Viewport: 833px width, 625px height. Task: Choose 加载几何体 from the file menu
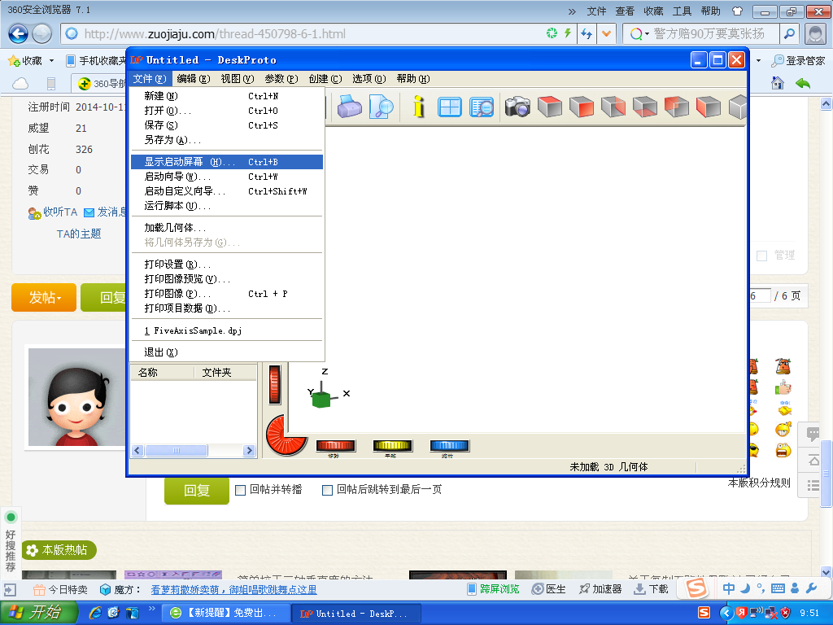click(226, 228)
